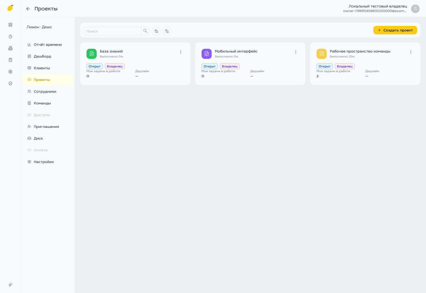This screenshot has height=293, width=426.
Task: Open the gear icon in the left rail
Action: (10, 72)
